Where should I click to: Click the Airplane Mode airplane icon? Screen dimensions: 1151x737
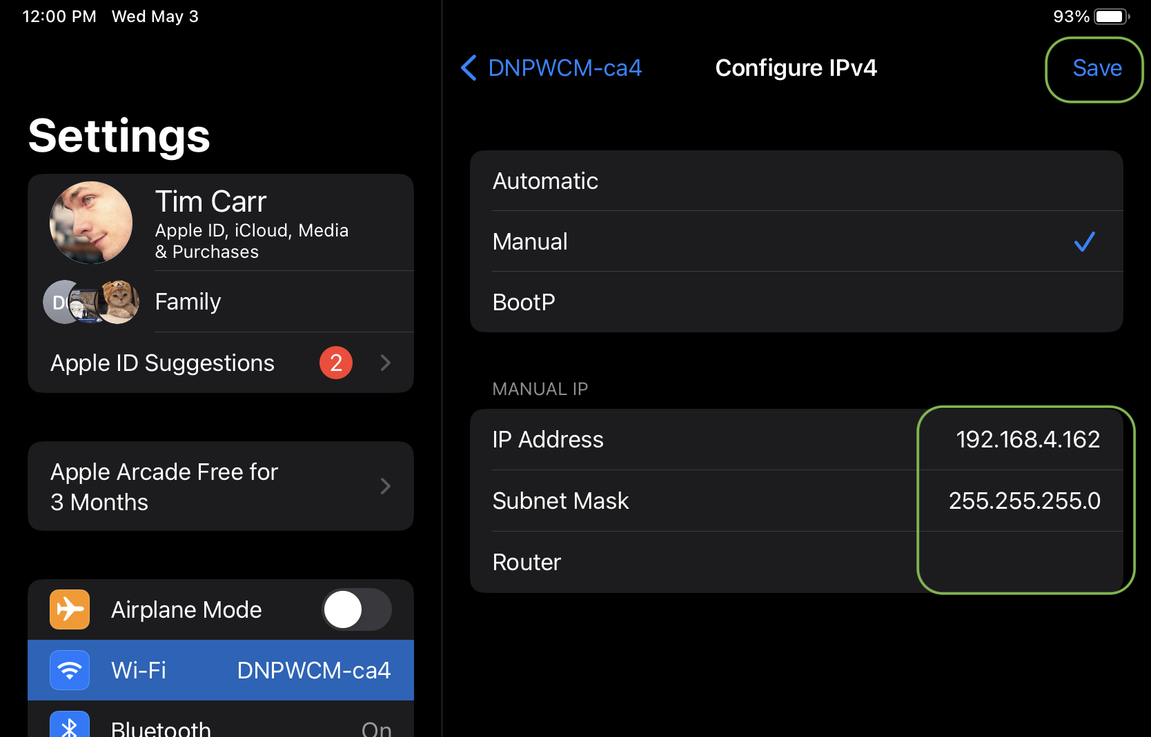pos(69,609)
